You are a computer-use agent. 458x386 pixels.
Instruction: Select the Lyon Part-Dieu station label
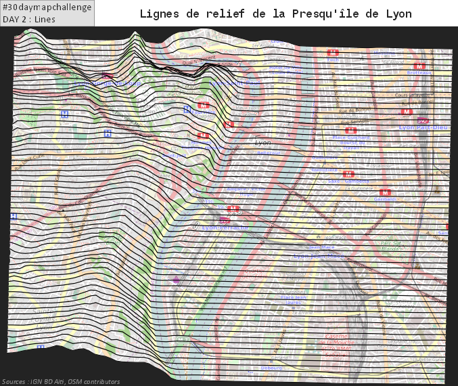pos(423,127)
